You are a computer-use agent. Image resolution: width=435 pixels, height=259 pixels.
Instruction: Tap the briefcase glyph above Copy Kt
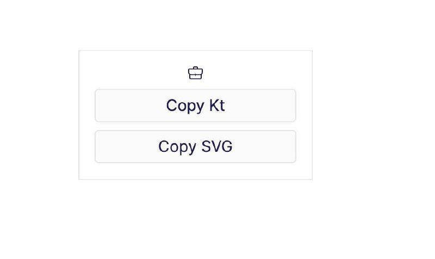point(195,73)
